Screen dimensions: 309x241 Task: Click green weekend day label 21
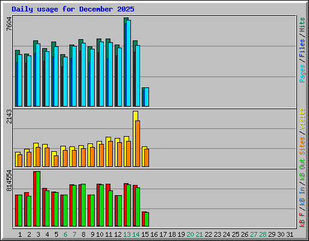(x=199, y=234)
